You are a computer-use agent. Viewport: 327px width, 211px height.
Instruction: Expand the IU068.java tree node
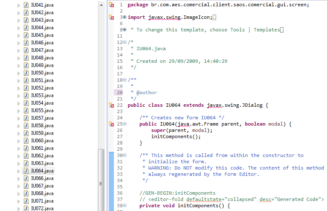[18, 194]
